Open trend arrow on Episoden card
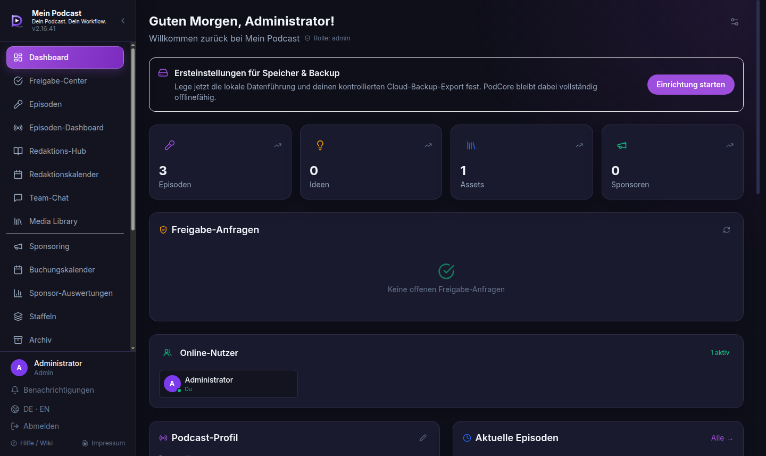This screenshot has width=766, height=456. tap(278, 145)
